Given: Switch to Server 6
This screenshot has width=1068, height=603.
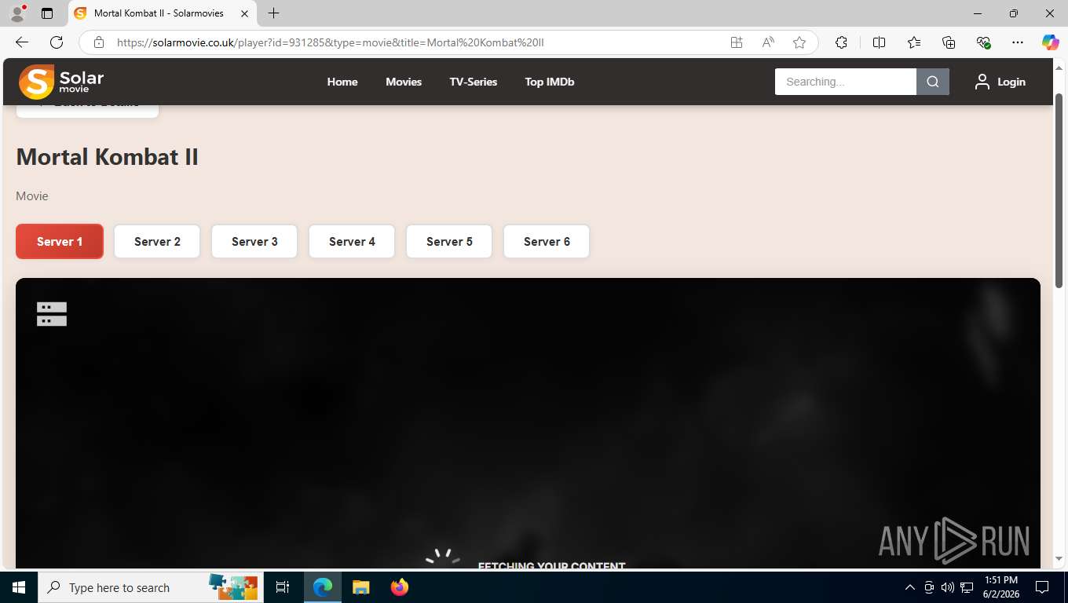Looking at the screenshot, I should click(x=547, y=241).
